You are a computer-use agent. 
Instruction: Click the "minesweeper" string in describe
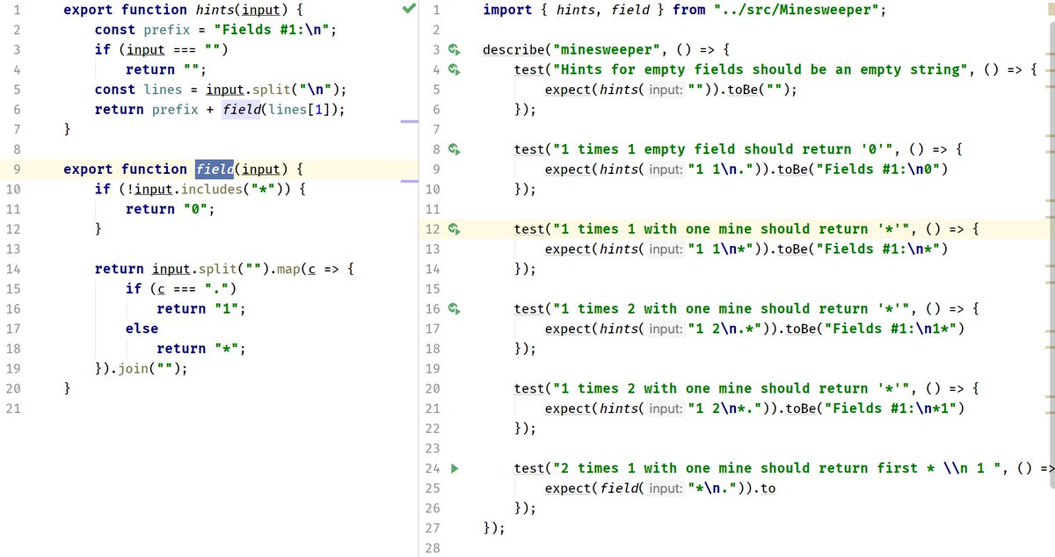coord(606,49)
